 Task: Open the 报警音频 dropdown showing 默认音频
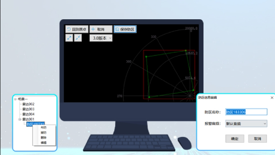click(246, 124)
